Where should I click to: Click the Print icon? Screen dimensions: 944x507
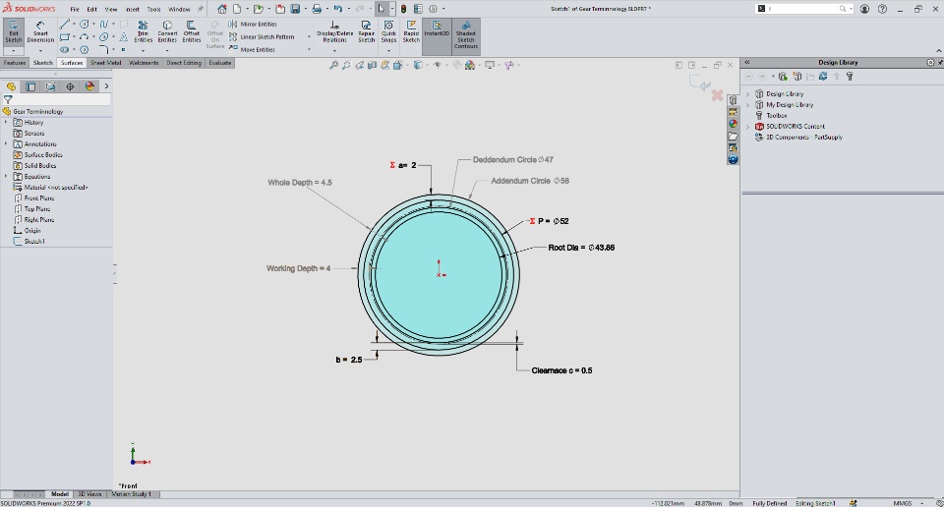tap(317, 9)
